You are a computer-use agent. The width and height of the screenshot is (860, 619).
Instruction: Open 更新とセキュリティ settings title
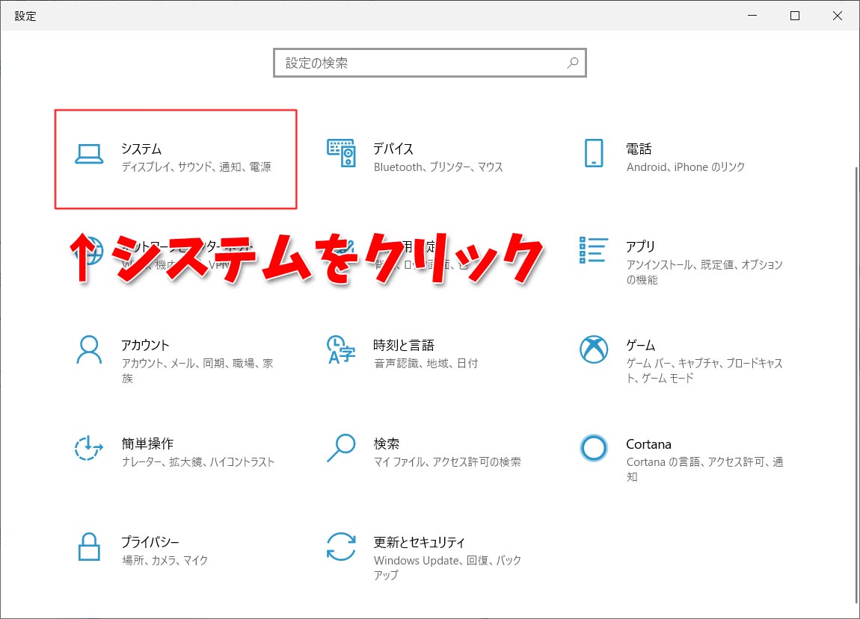pyautogui.click(x=420, y=542)
